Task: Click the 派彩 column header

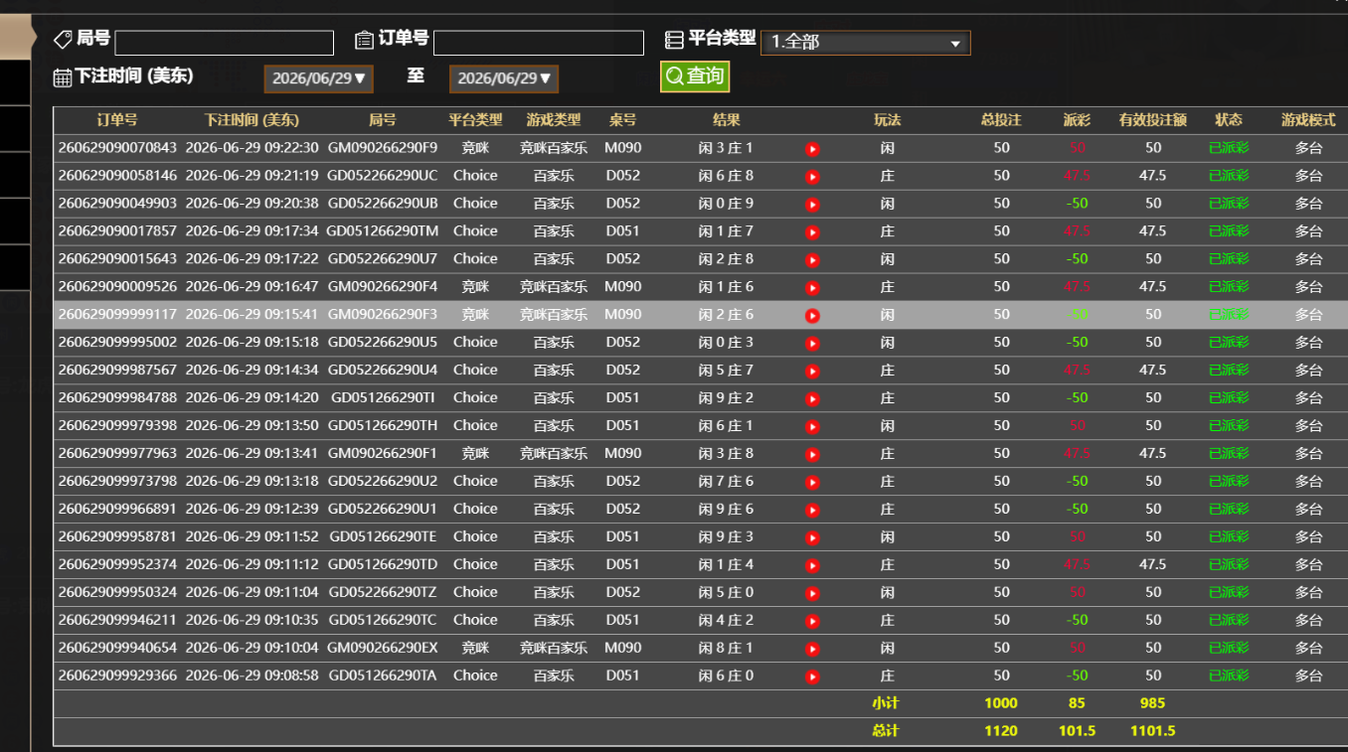Action: [x=1077, y=120]
